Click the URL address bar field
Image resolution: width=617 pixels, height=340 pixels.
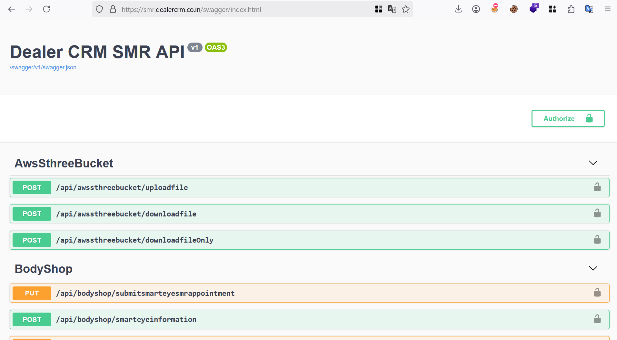tap(242, 9)
